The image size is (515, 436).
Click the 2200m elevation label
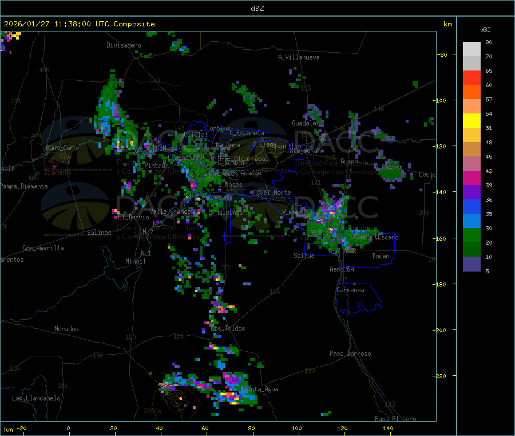point(152,411)
